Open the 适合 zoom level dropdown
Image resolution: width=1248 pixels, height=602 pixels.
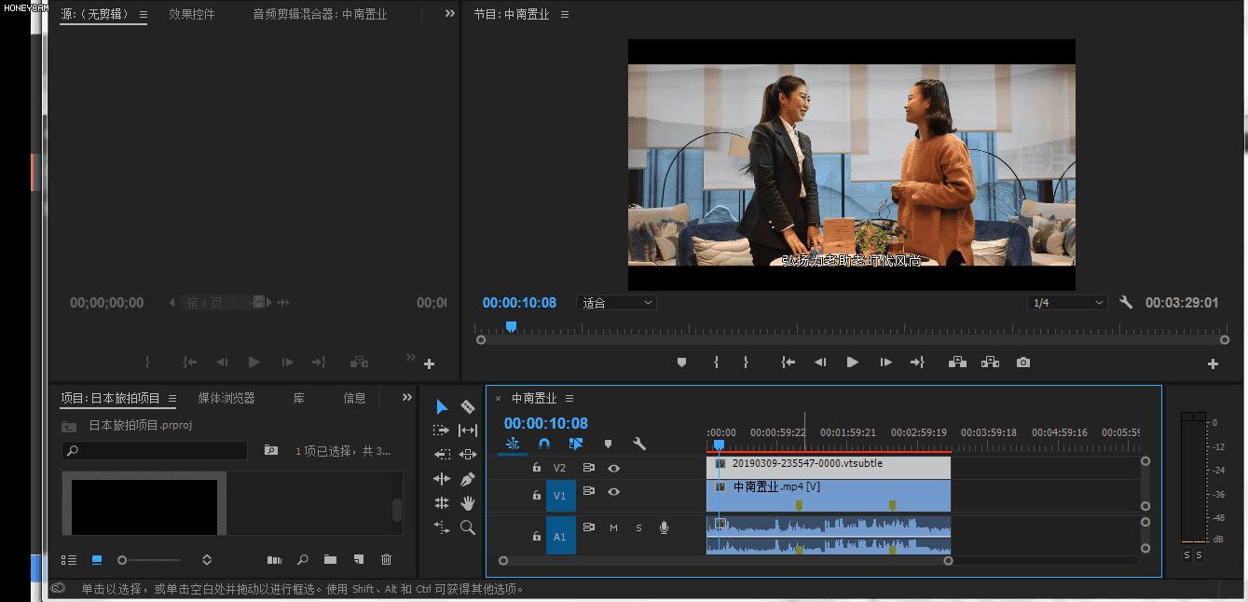[x=616, y=302]
